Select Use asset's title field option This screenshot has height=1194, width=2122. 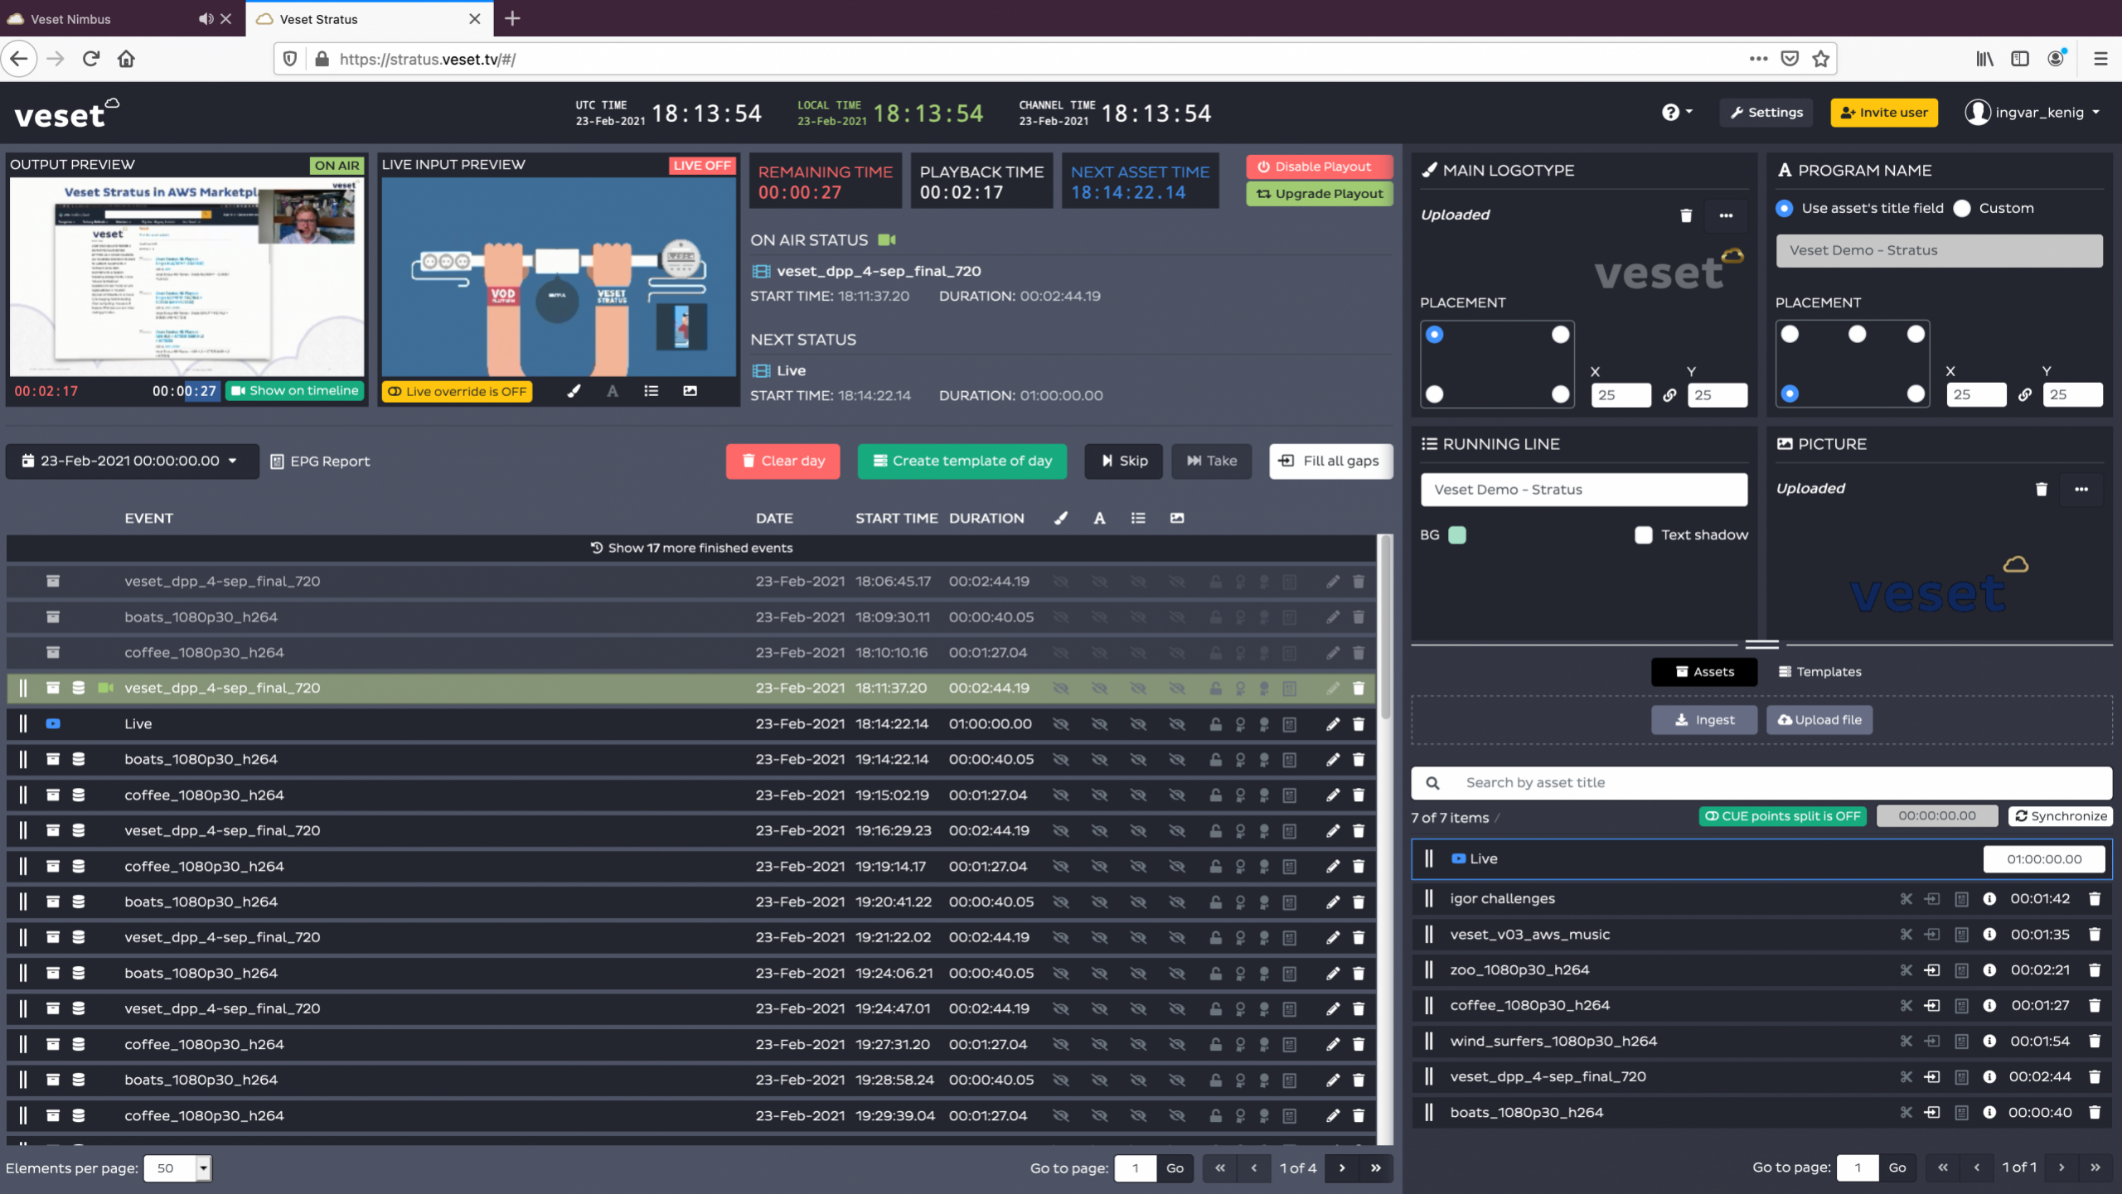(1785, 209)
